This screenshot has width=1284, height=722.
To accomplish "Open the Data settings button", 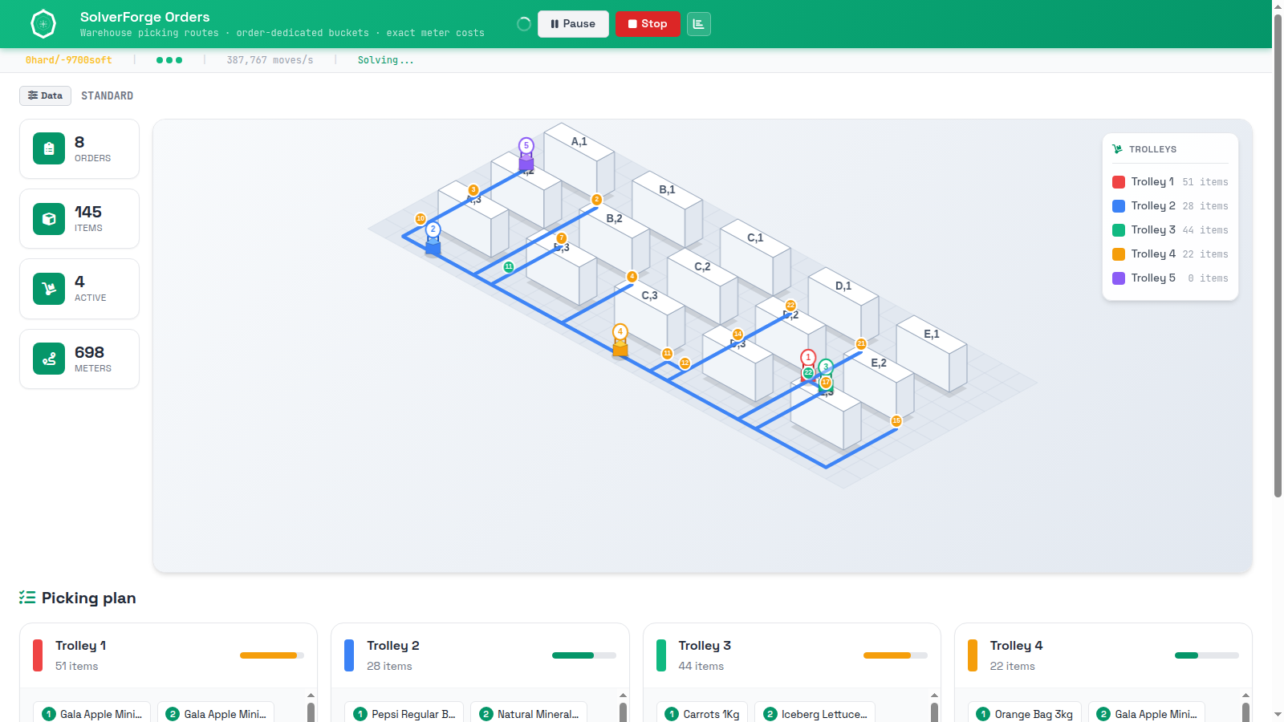I will click(45, 95).
